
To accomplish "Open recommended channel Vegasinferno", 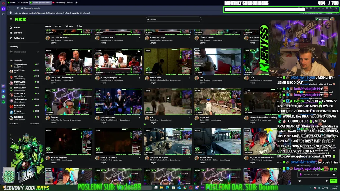I will [24, 65].
